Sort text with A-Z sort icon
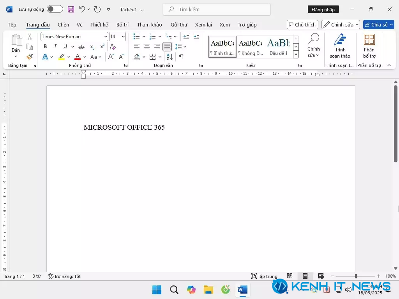The image size is (399, 299). (169, 57)
